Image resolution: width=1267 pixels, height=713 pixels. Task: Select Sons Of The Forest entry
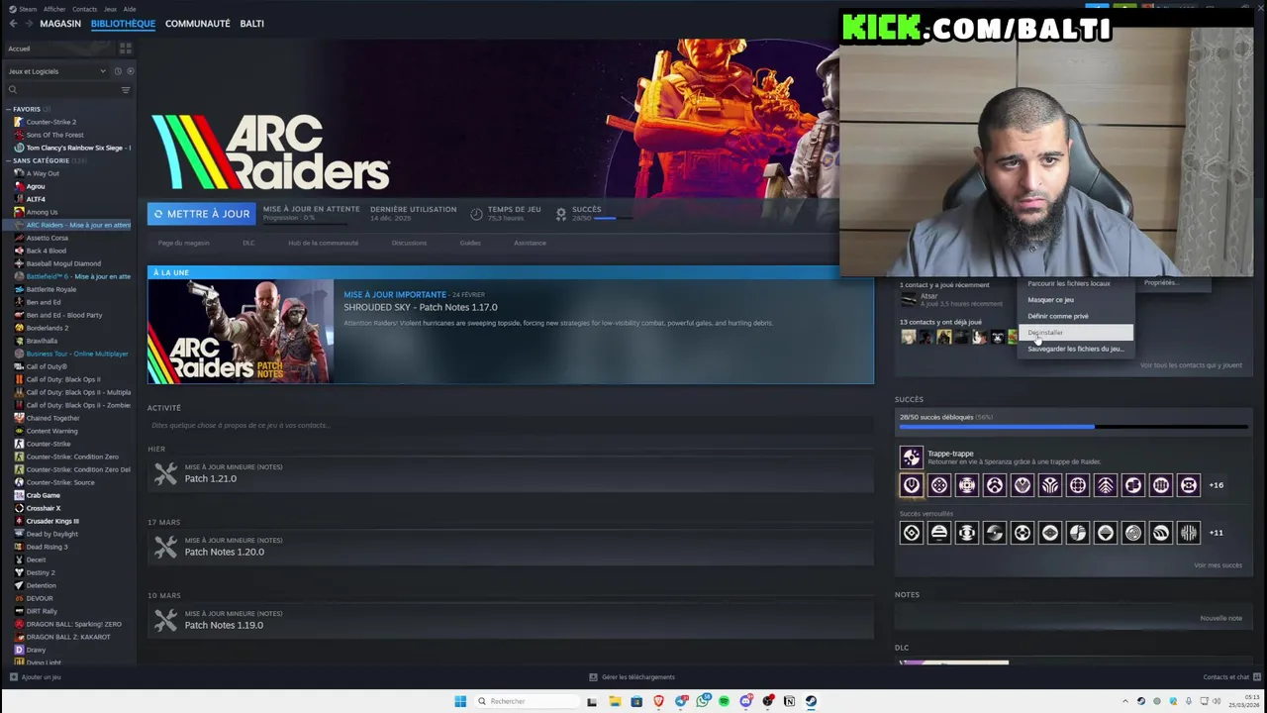pos(54,135)
